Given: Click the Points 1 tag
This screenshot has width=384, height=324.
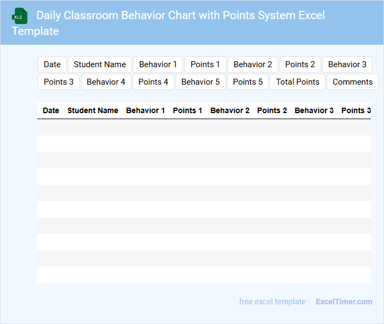Looking at the screenshot, I should [205, 64].
